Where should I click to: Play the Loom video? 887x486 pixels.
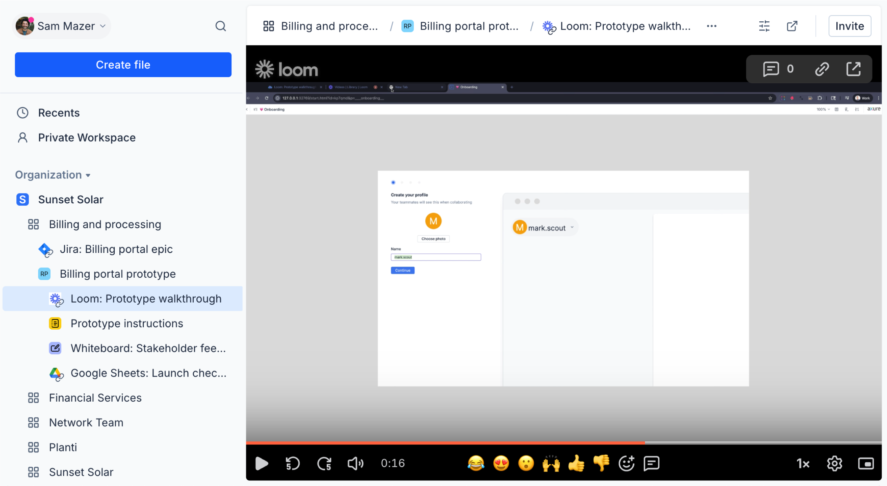(261, 463)
